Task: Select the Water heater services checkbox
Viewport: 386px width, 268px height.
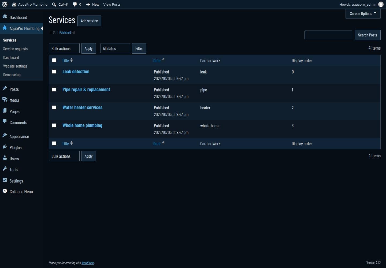Action: click(x=54, y=107)
